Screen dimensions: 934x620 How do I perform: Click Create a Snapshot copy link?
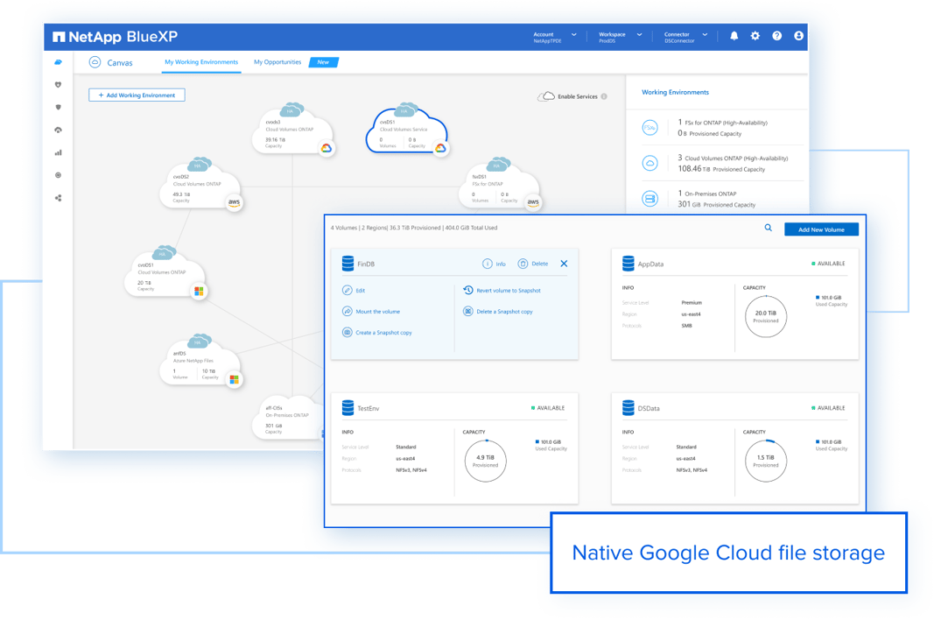tap(383, 333)
